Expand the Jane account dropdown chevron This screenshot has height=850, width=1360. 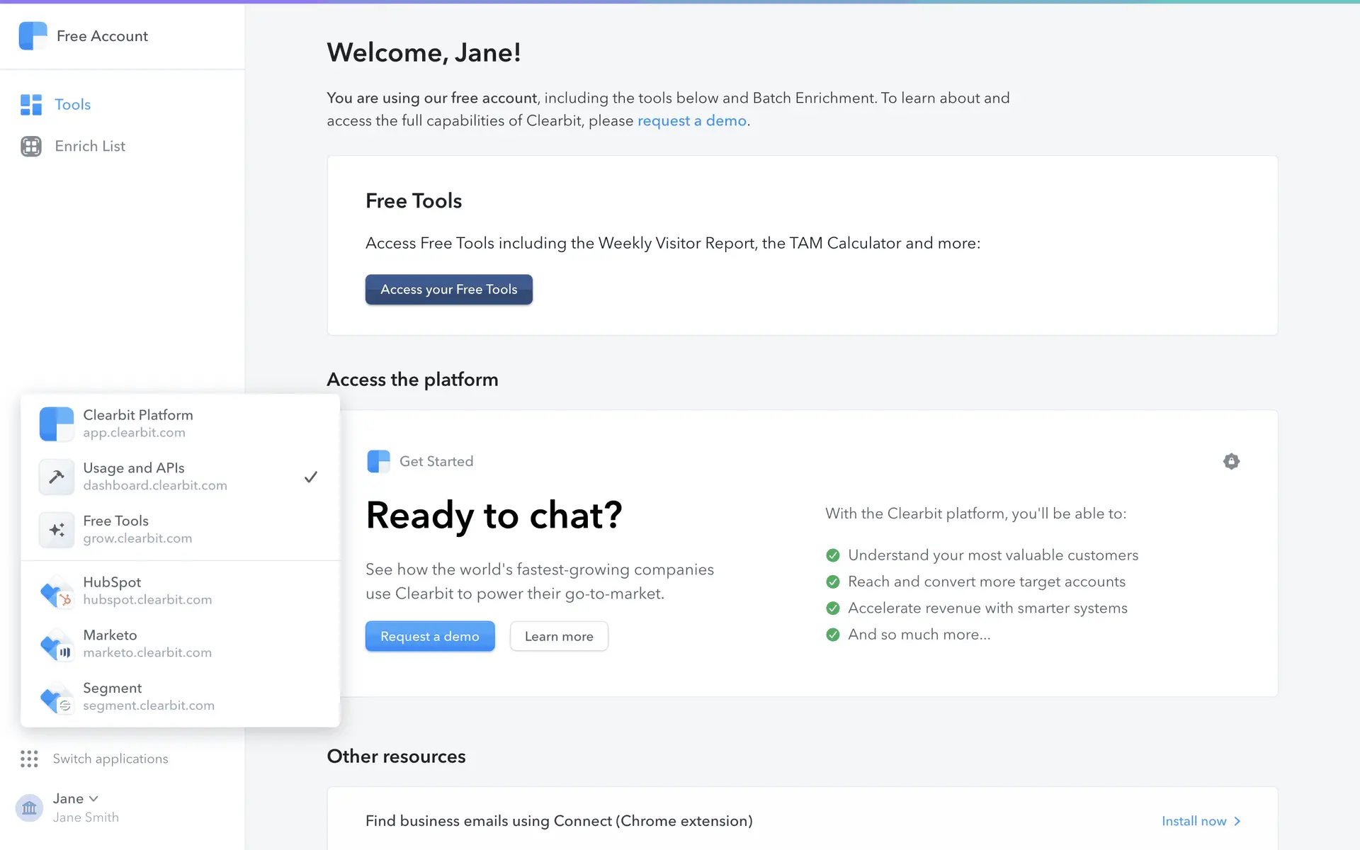pyautogui.click(x=93, y=798)
